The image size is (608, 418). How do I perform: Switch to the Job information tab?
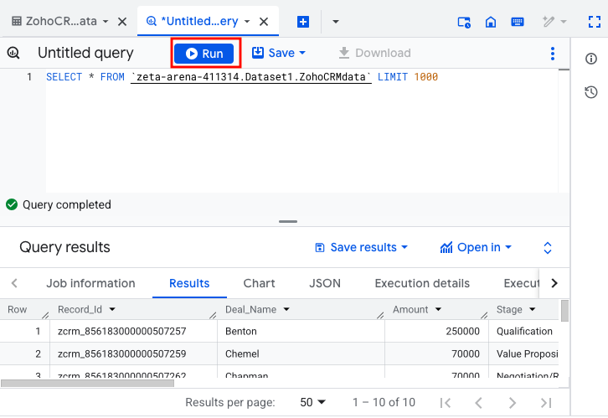click(x=90, y=283)
